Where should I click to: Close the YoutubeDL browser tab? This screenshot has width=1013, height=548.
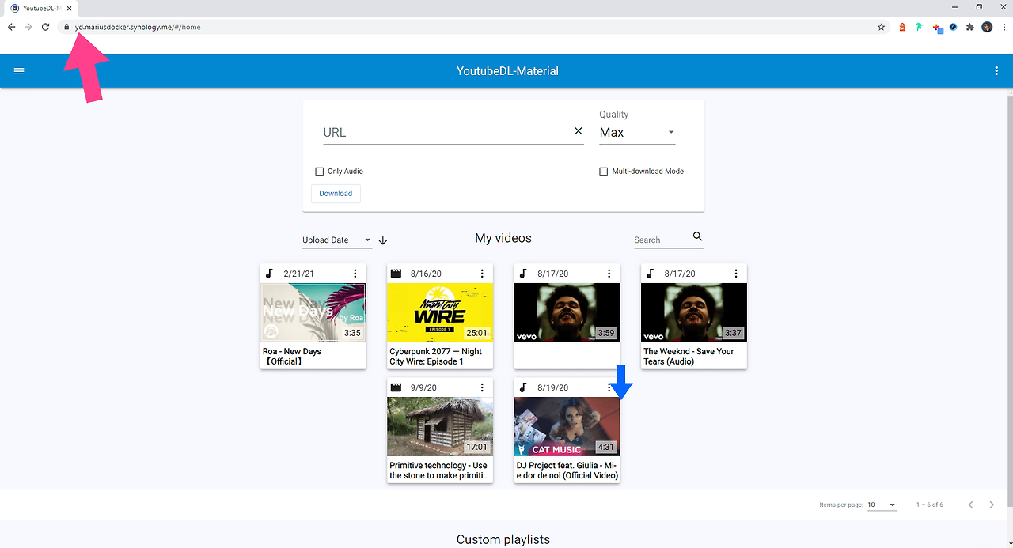(x=70, y=8)
